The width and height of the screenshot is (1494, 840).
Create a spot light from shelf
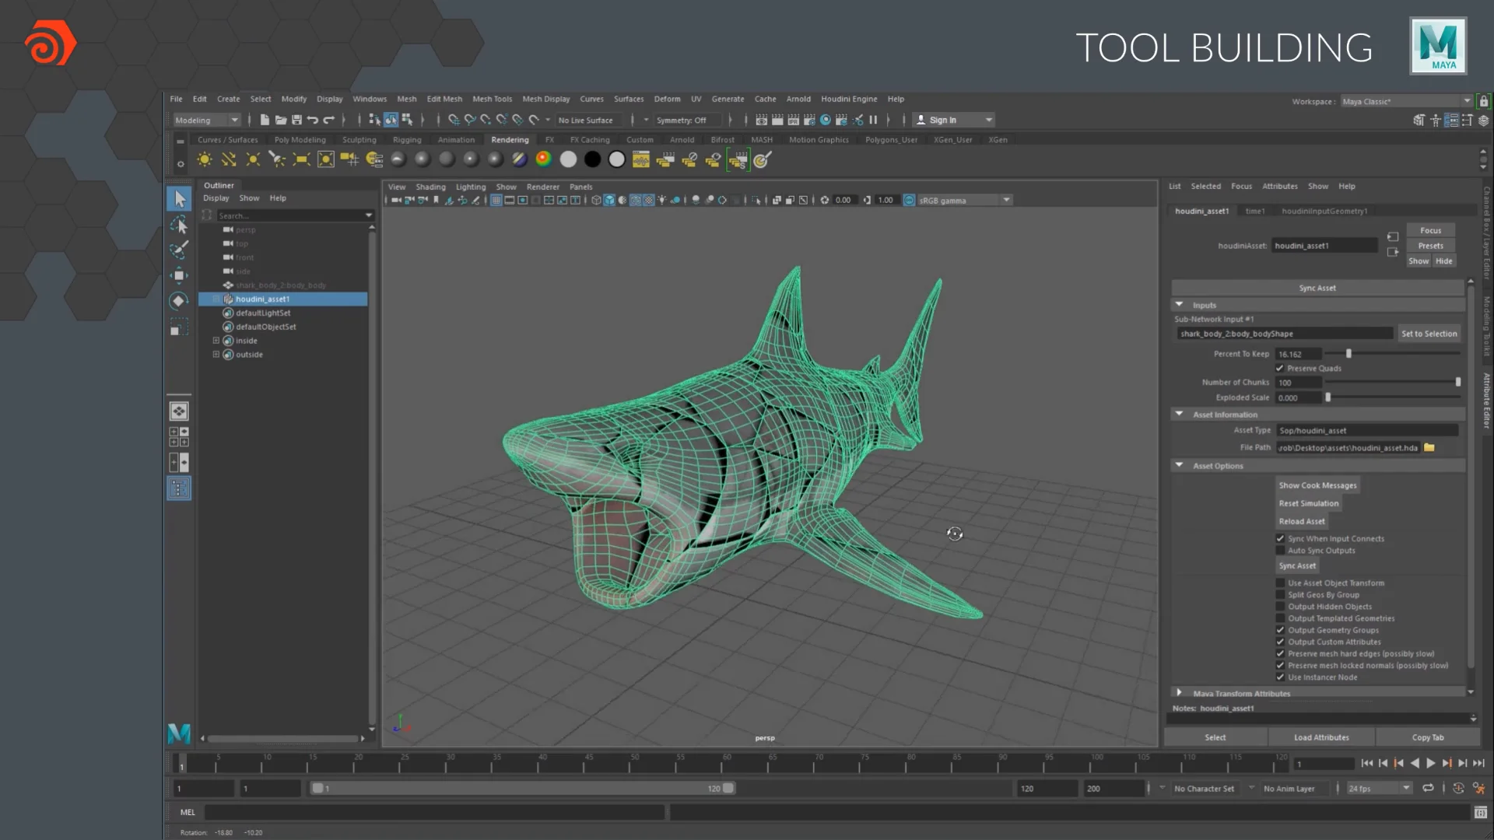click(277, 159)
